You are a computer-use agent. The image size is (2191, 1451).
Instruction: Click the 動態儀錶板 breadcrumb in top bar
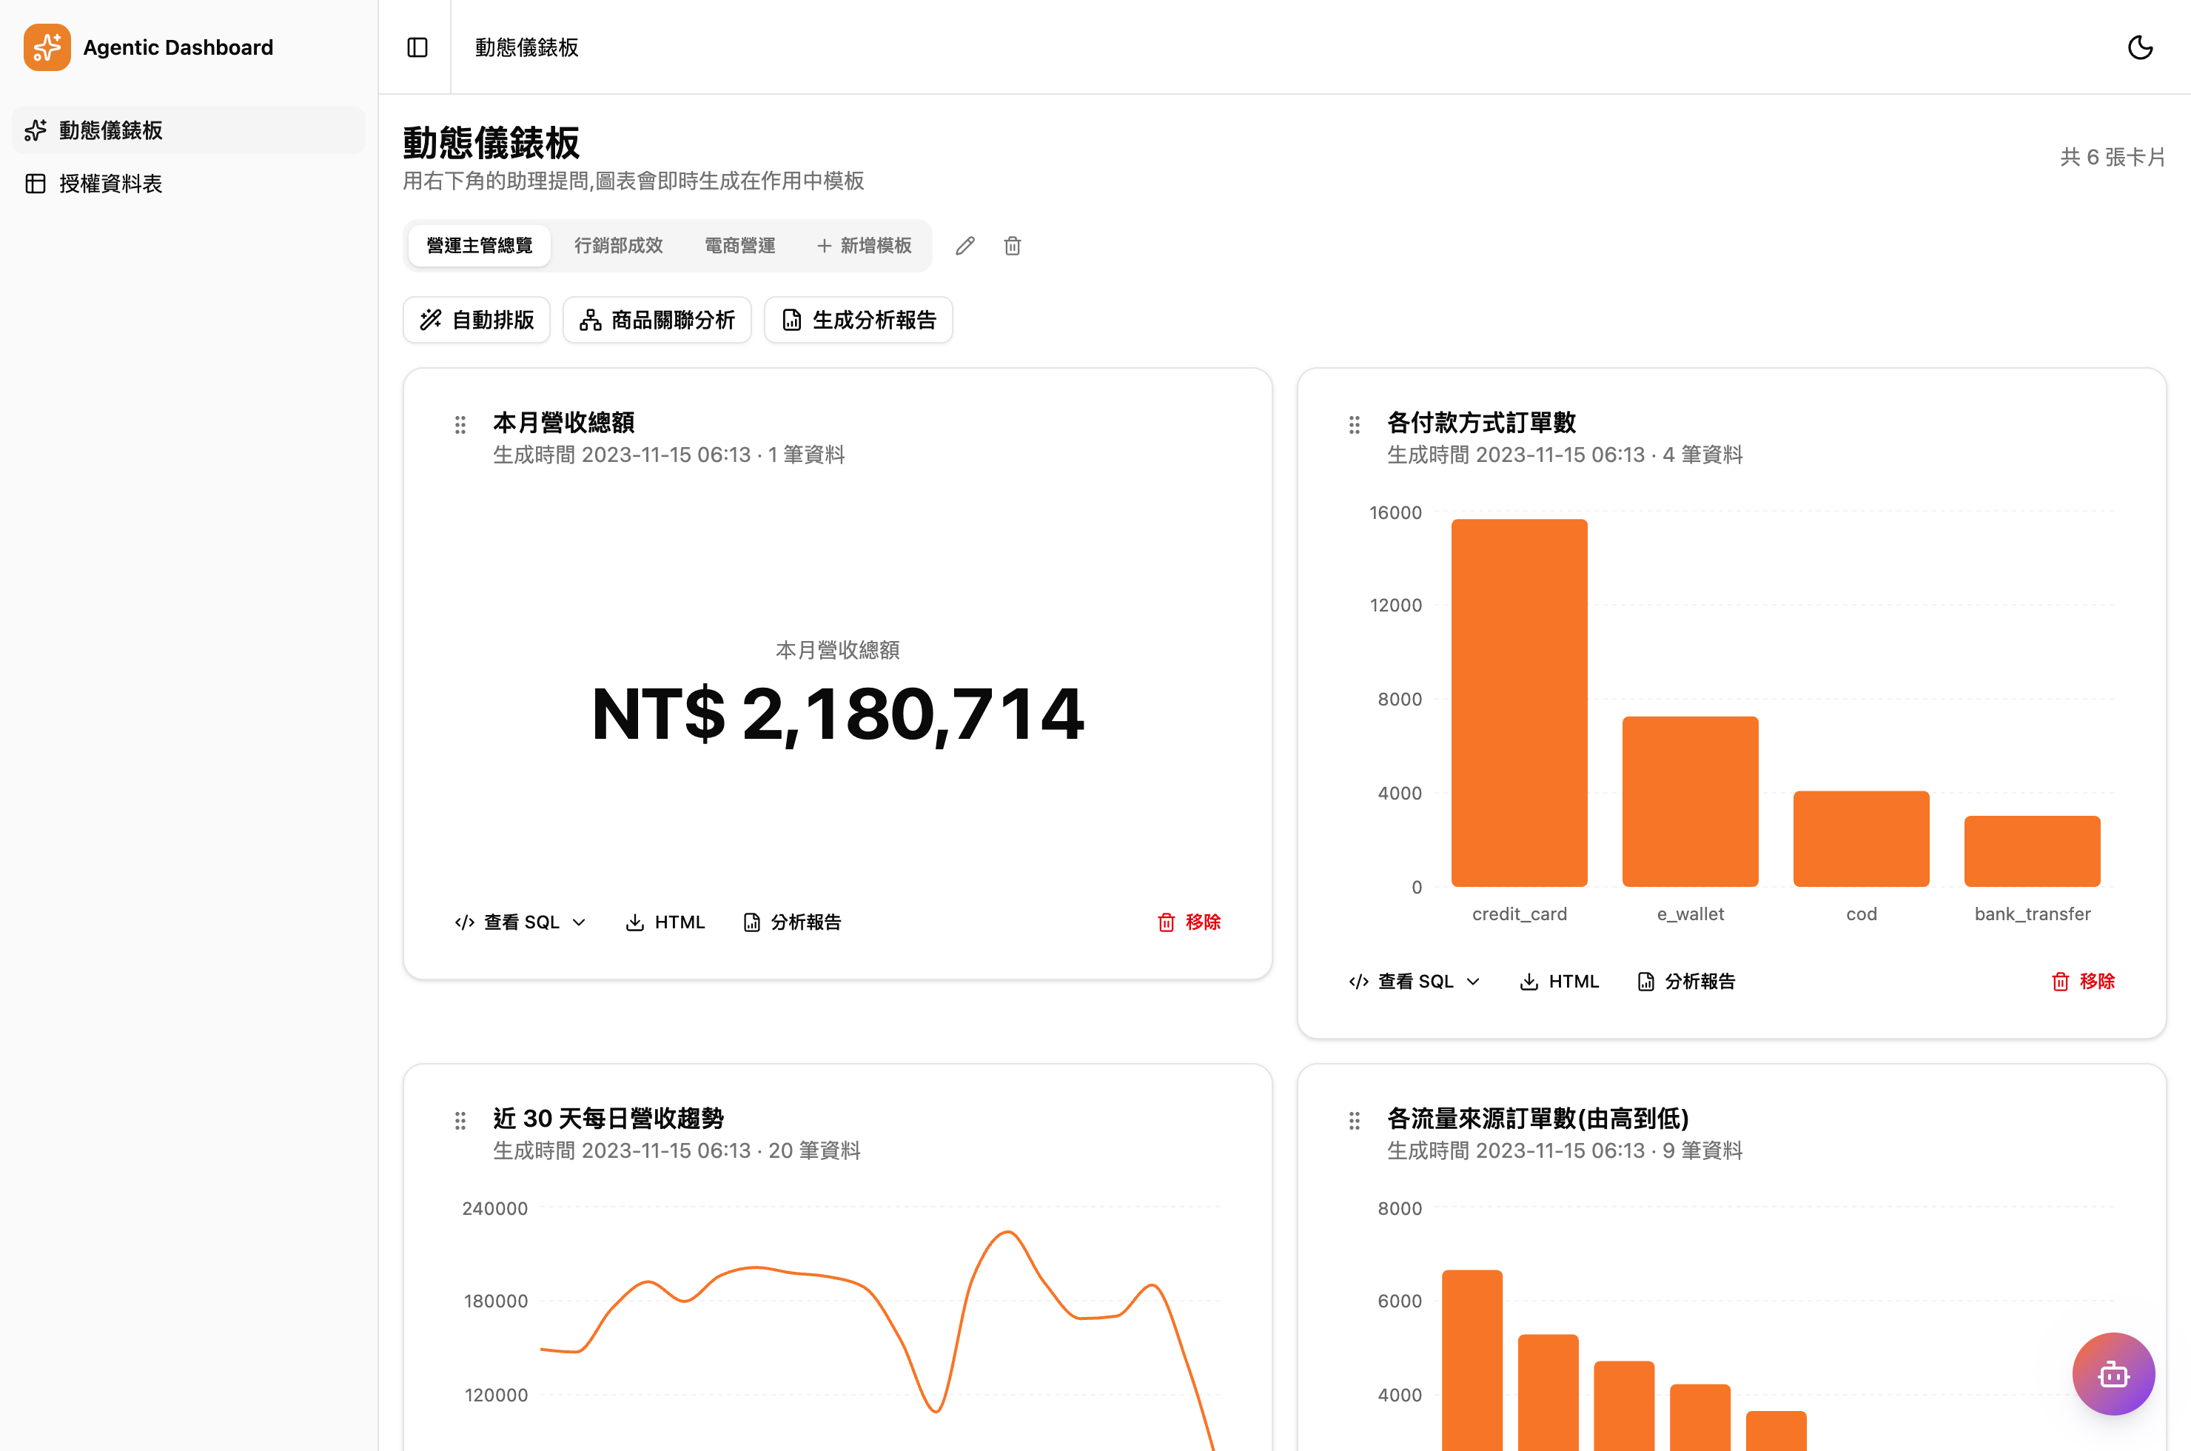pyautogui.click(x=526, y=47)
